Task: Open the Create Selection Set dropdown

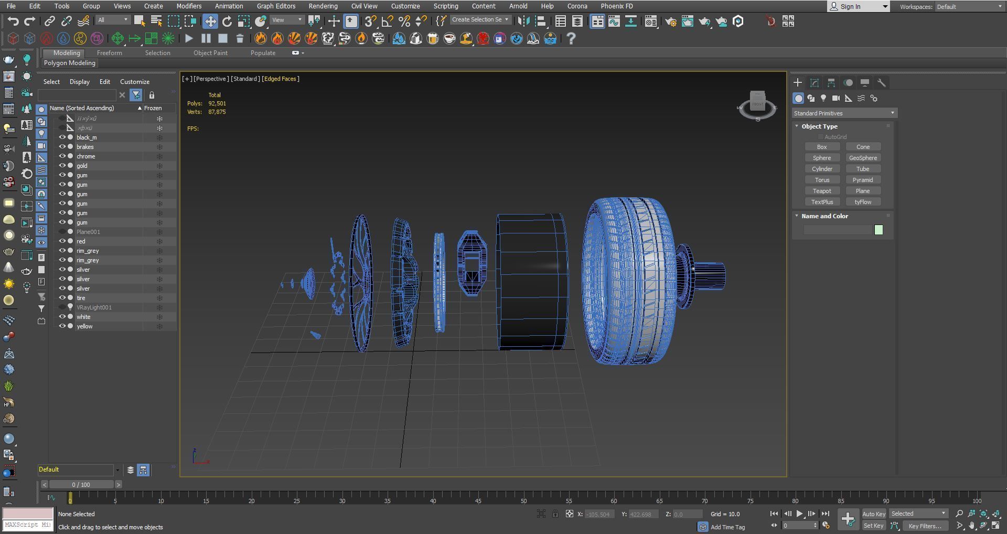Action: point(480,20)
